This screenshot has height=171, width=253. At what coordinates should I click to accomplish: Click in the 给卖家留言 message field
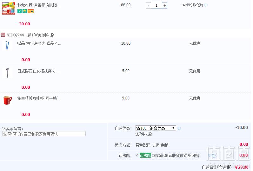[44, 134]
